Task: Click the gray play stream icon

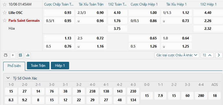Action: tap(13, 55)
